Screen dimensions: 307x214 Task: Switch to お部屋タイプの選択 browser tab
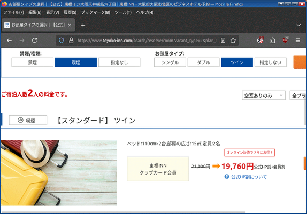[x=38, y=25]
